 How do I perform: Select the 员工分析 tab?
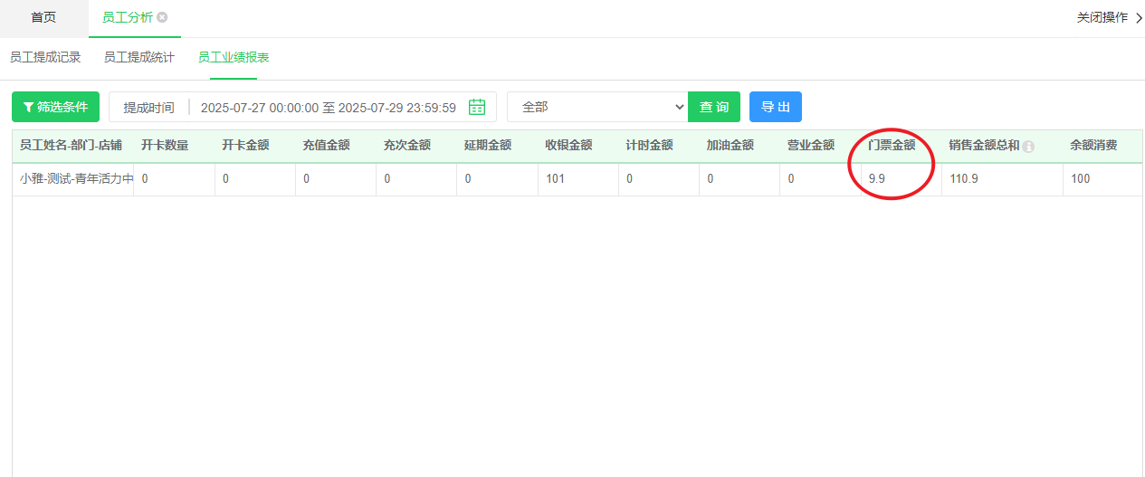tap(127, 17)
